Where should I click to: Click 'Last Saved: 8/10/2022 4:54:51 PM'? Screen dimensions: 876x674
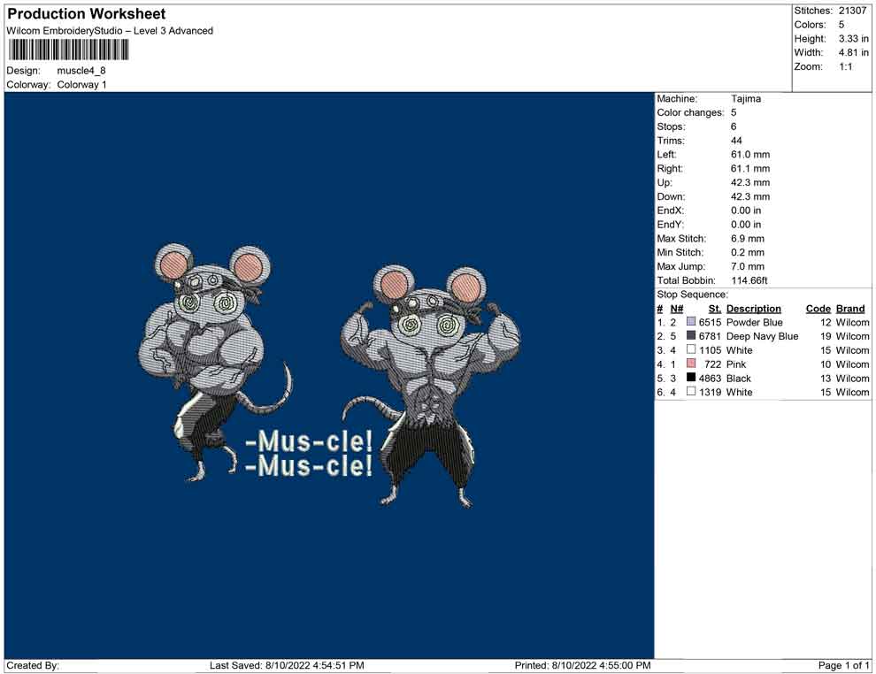[x=287, y=665]
